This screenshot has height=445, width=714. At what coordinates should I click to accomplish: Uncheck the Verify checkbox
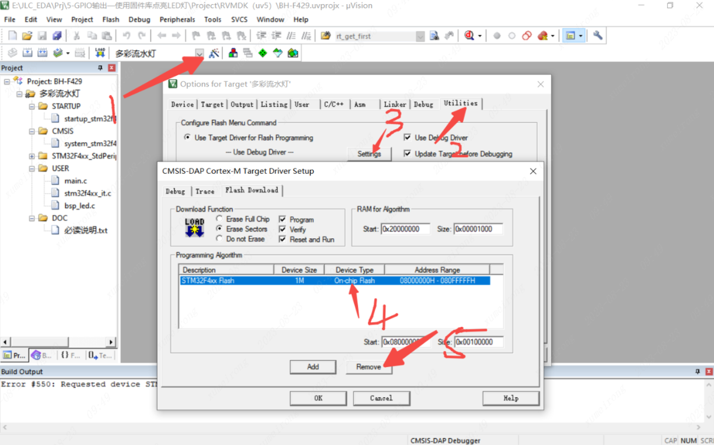click(x=283, y=229)
